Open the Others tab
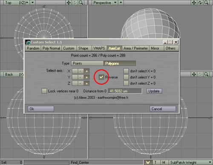The height and width of the screenshot is (165, 213). pos(171,48)
